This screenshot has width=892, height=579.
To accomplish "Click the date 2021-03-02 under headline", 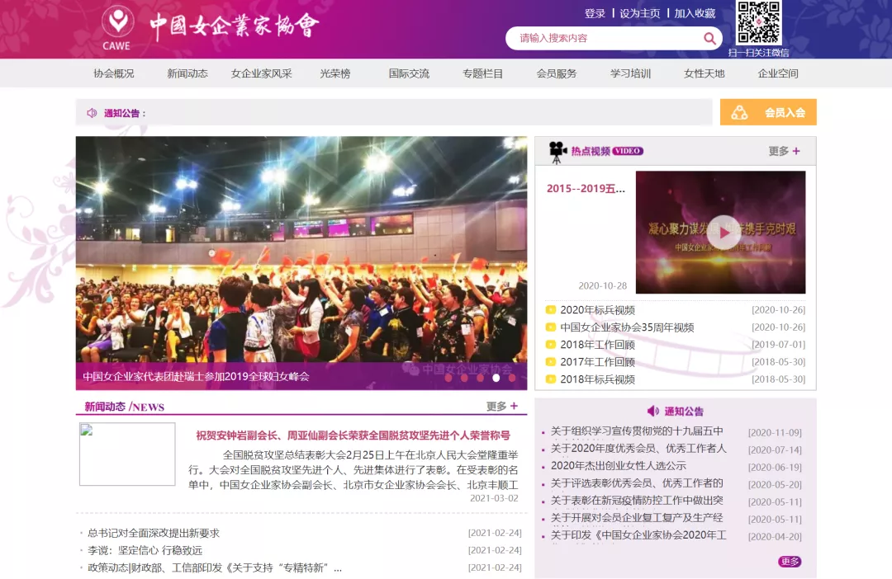I will (x=494, y=498).
